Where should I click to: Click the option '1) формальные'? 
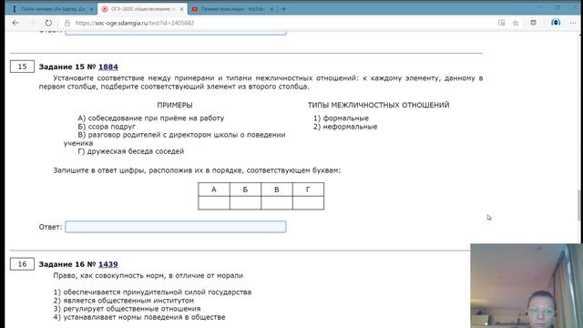point(342,118)
